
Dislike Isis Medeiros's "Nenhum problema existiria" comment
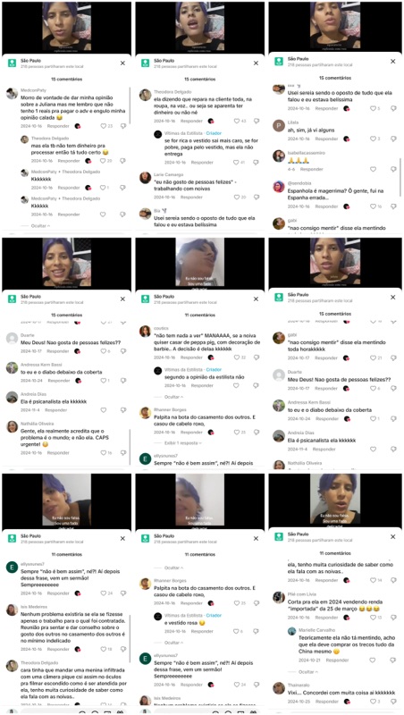coord(123,649)
